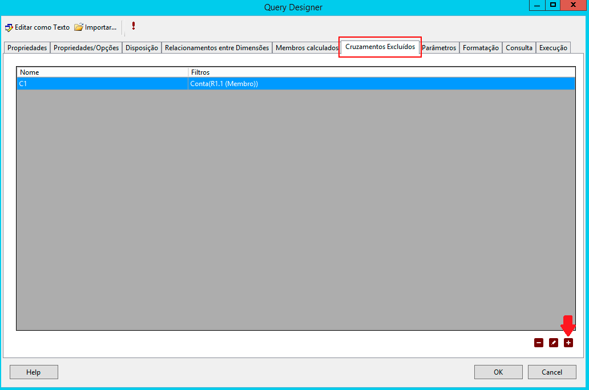Select the Cruzamentos Excluídos tab
The height and width of the screenshot is (390, 589).
click(x=380, y=47)
